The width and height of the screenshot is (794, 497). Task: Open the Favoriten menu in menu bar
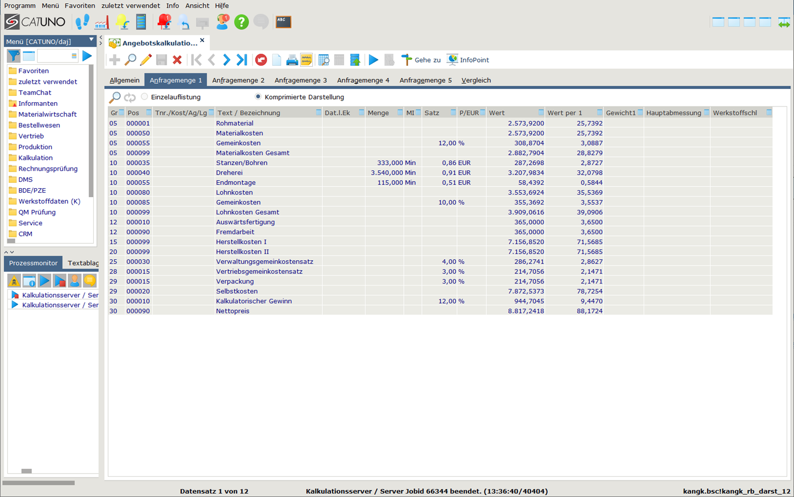[x=80, y=6]
